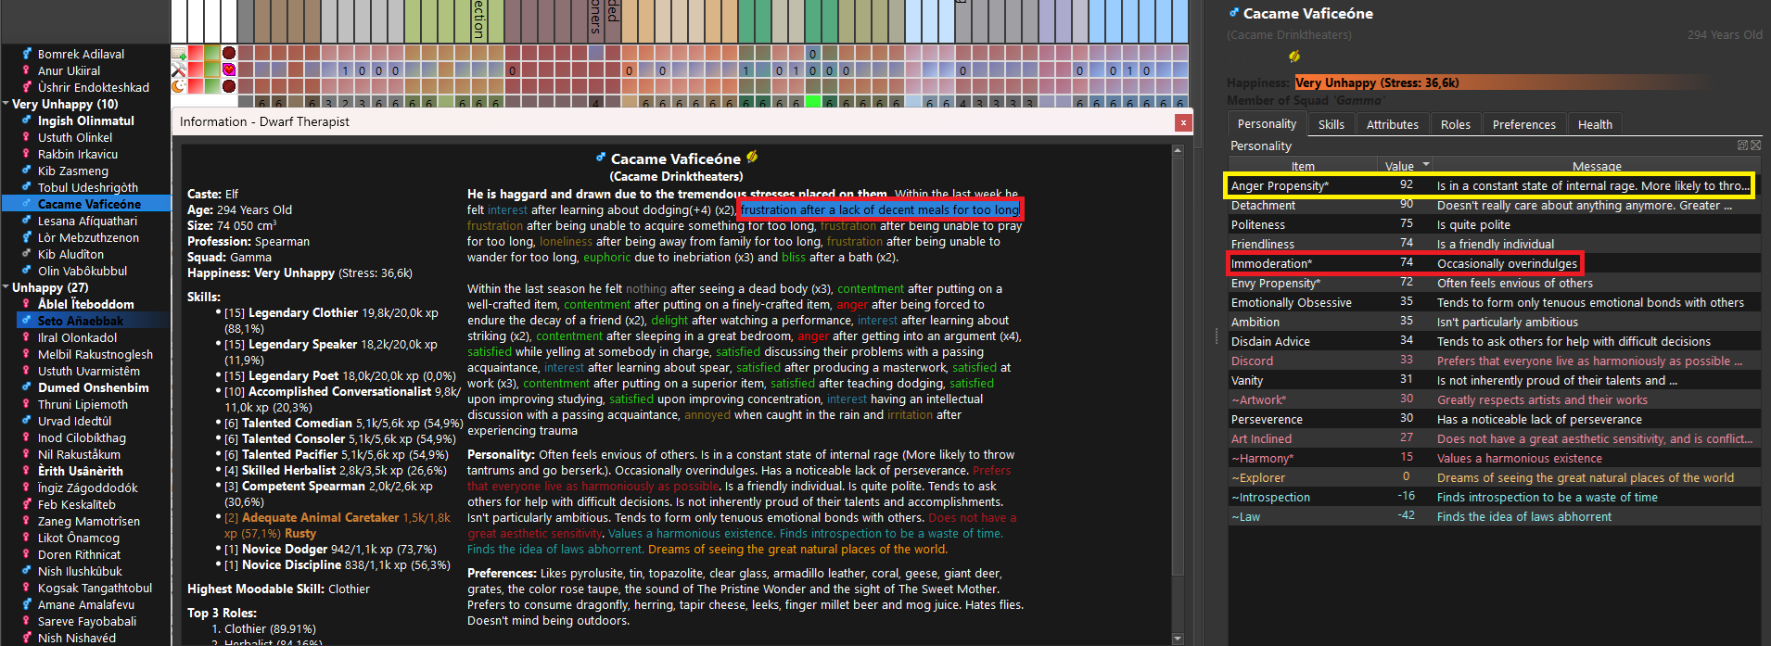Click the male icon beside Cacame Vaficeóne in the list
This screenshot has width=1771, height=646.
[x=27, y=204]
